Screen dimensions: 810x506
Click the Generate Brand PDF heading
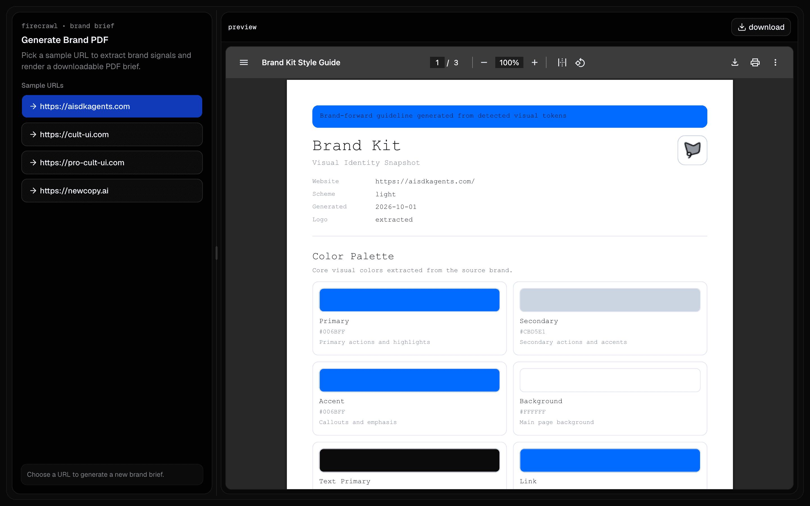[65, 40]
